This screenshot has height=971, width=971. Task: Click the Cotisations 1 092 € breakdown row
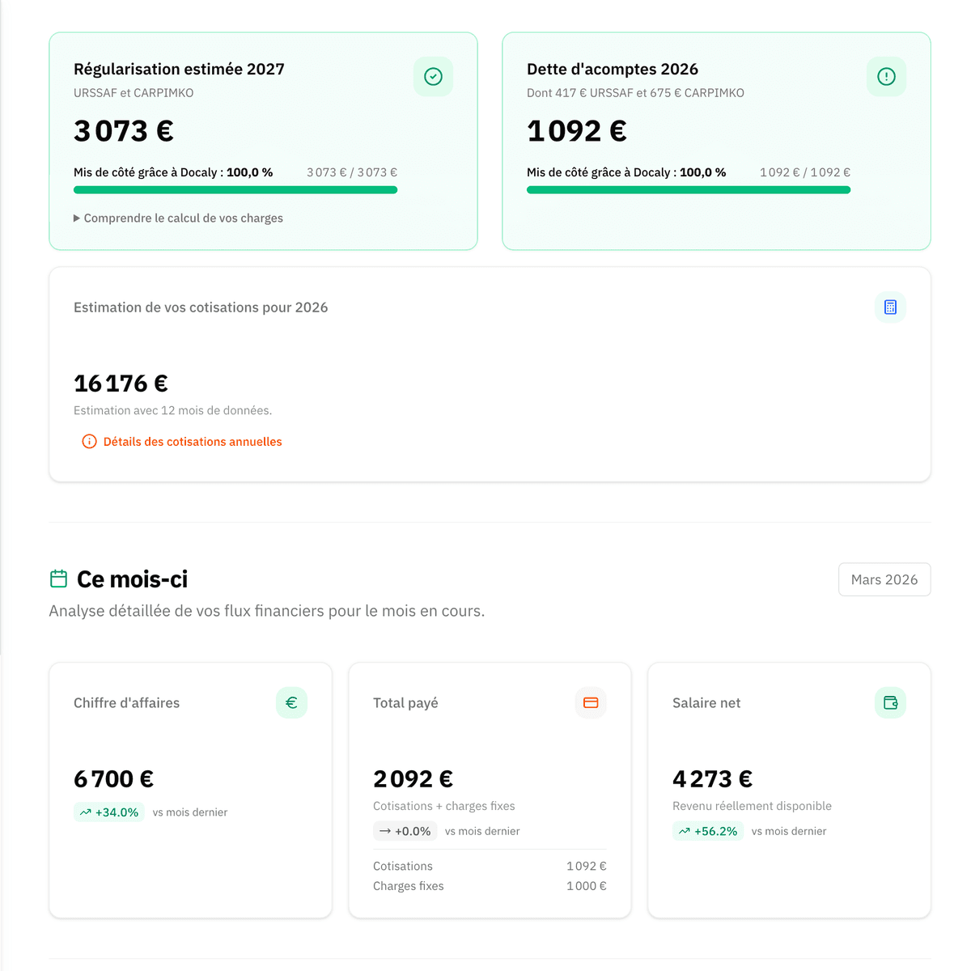coord(490,867)
